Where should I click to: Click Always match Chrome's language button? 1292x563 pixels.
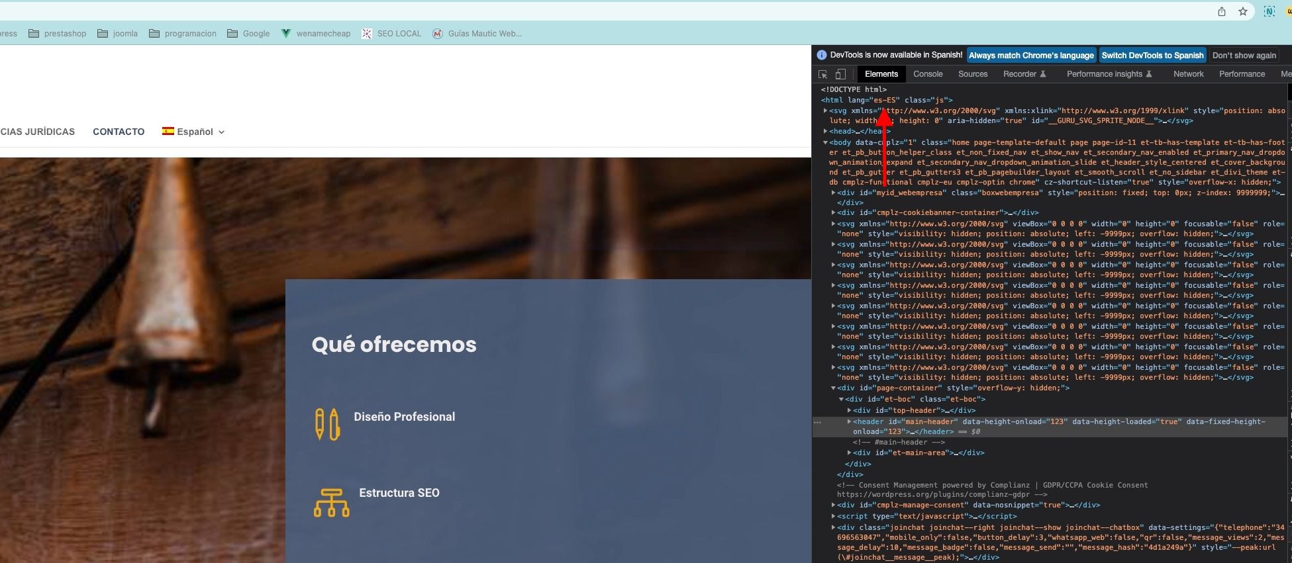1031,56
